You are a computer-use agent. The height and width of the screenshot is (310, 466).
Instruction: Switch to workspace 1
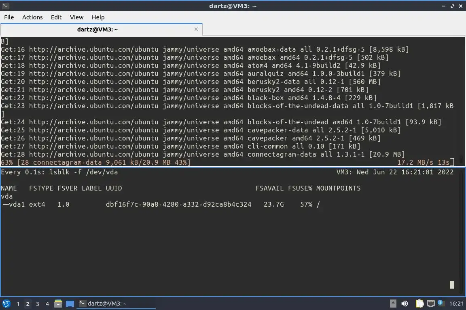[x=18, y=304]
